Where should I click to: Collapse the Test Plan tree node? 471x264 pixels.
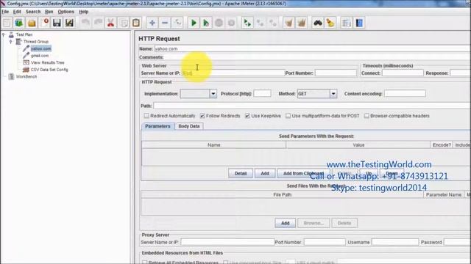coord(4,34)
